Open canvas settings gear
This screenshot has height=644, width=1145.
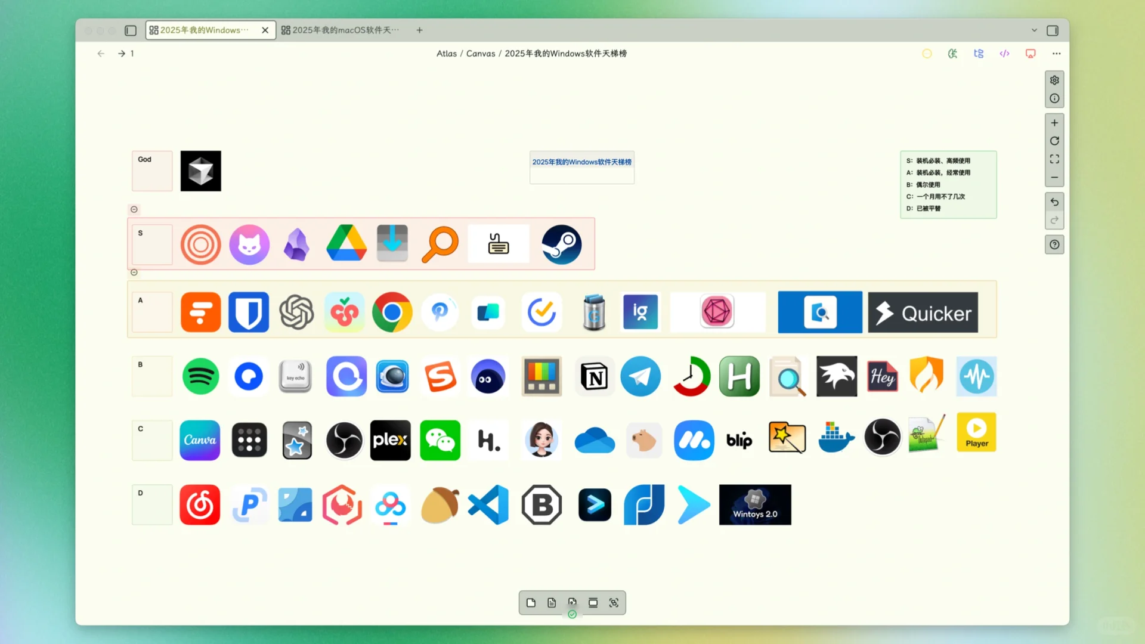point(1054,80)
